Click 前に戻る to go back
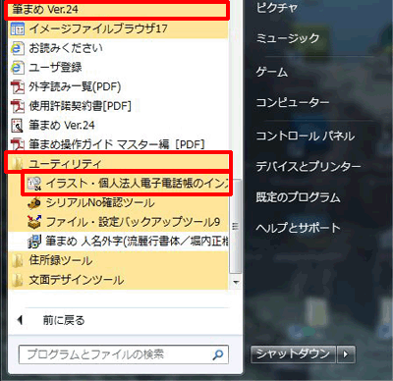This screenshot has height=381, width=393. pos(64,320)
